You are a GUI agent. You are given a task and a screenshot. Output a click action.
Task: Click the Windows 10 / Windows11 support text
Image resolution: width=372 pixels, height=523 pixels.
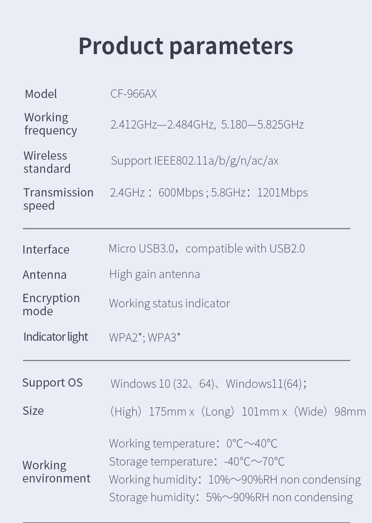[209, 384]
